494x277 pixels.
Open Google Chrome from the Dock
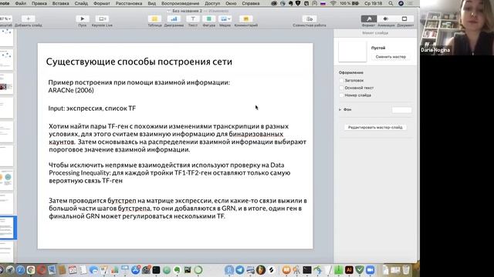pyautogui.click(x=31, y=270)
